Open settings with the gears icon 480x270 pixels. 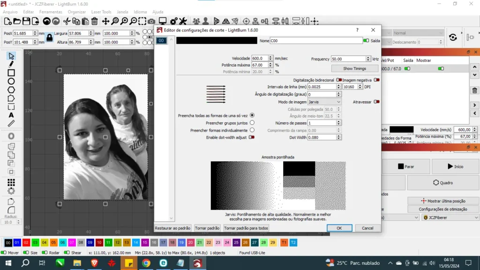173,21
